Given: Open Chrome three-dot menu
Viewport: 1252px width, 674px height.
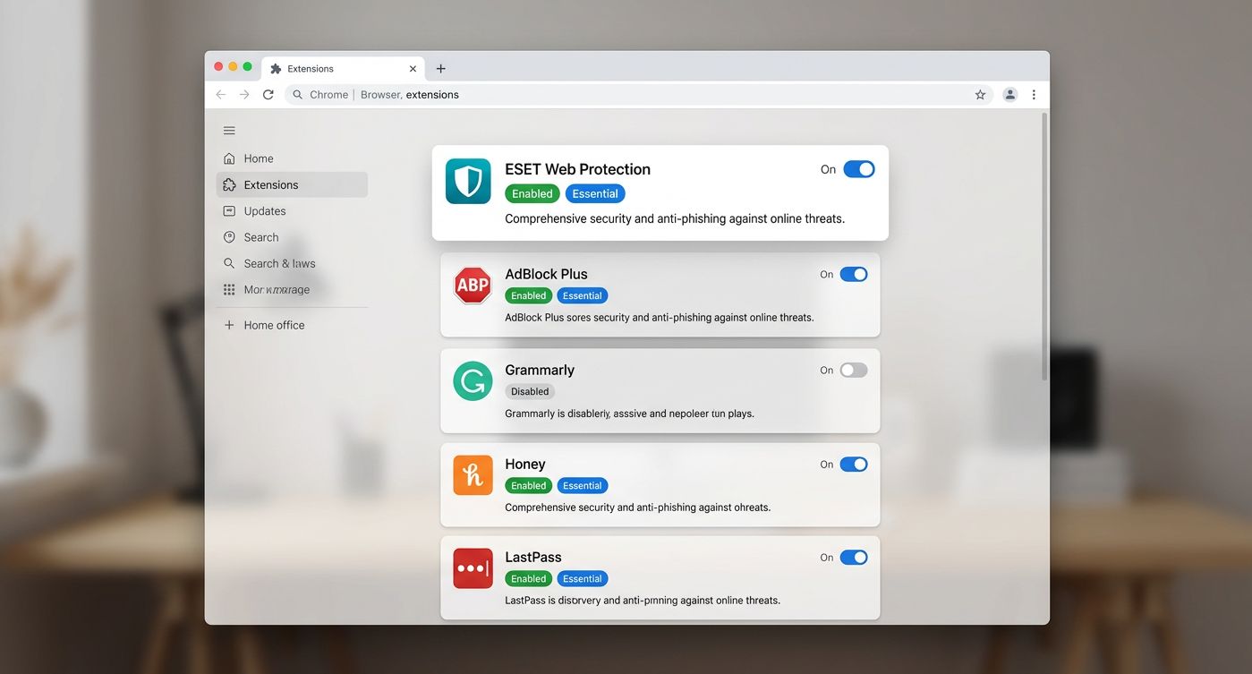Looking at the screenshot, I should 1034,95.
